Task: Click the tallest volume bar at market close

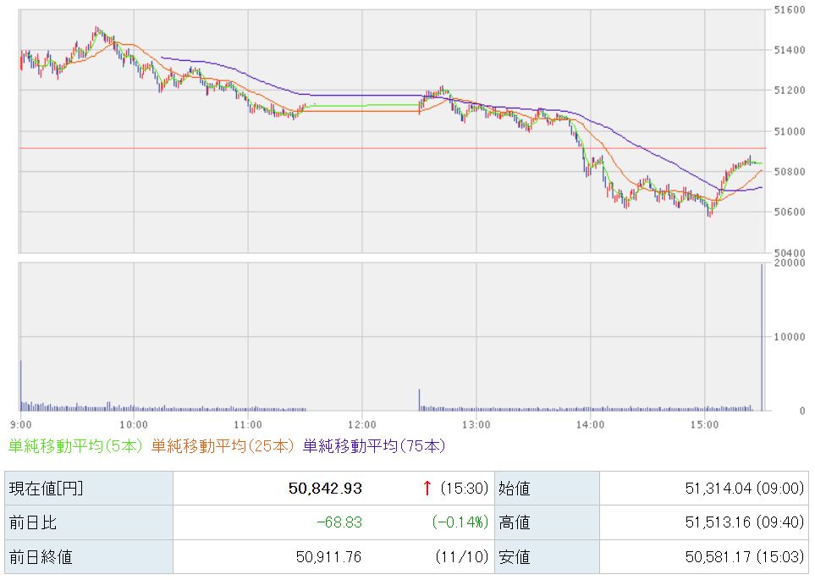Action: click(762, 339)
